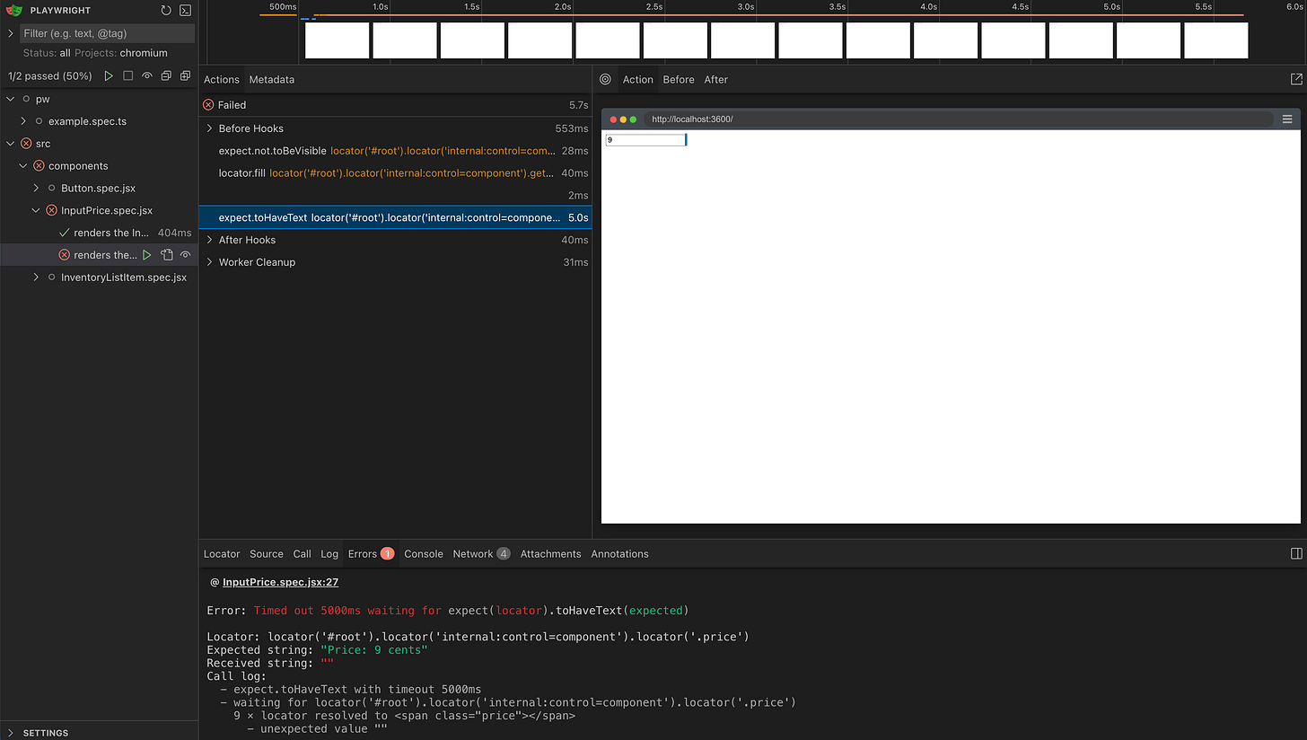Image resolution: width=1307 pixels, height=740 pixels.
Task: Select the After snapshot tab
Action: point(715,79)
